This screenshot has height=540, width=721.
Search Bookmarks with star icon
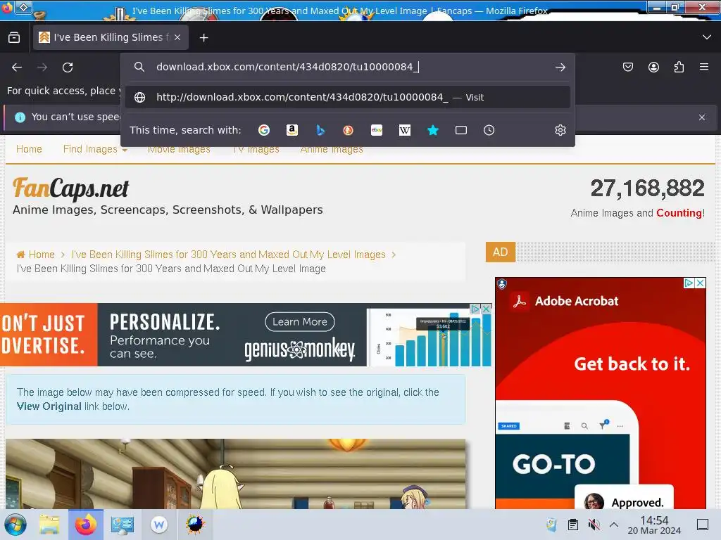(x=433, y=130)
